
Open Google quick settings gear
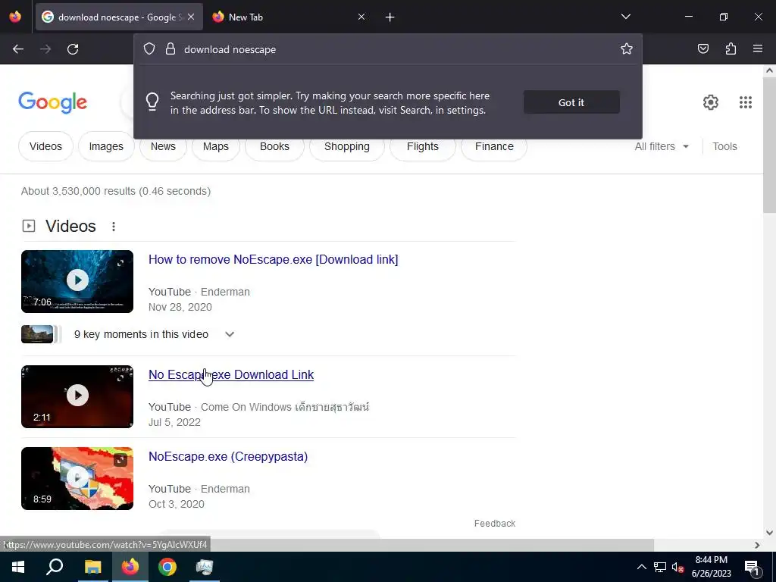click(x=711, y=102)
